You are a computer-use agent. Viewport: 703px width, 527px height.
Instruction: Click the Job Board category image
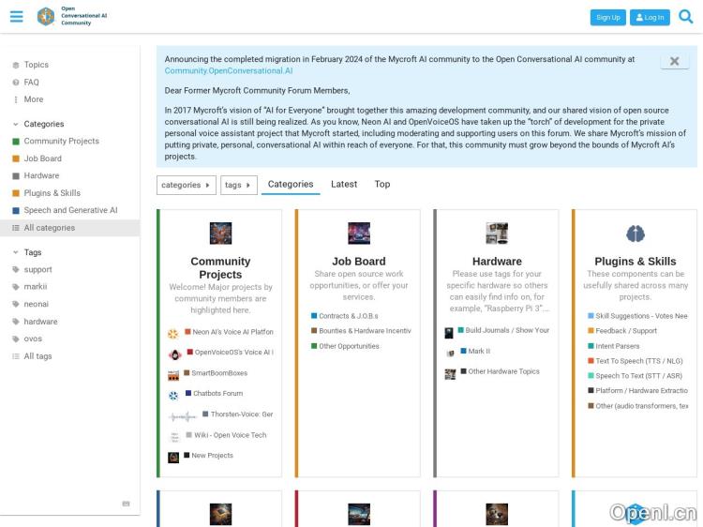click(x=358, y=233)
